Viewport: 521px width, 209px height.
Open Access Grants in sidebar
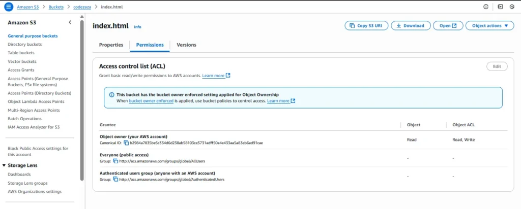[21, 70]
